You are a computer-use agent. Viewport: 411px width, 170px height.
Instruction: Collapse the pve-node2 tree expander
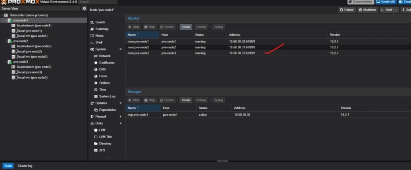point(6,41)
